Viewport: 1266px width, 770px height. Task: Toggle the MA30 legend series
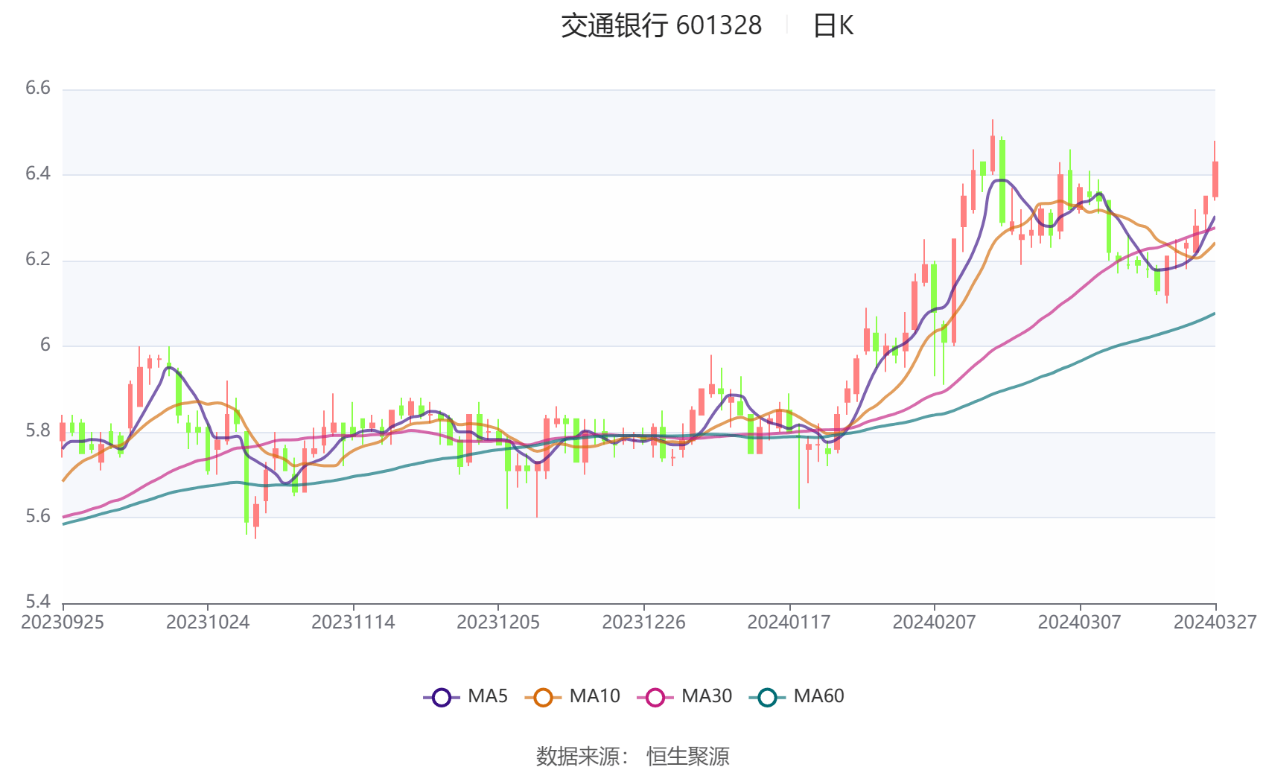click(684, 696)
